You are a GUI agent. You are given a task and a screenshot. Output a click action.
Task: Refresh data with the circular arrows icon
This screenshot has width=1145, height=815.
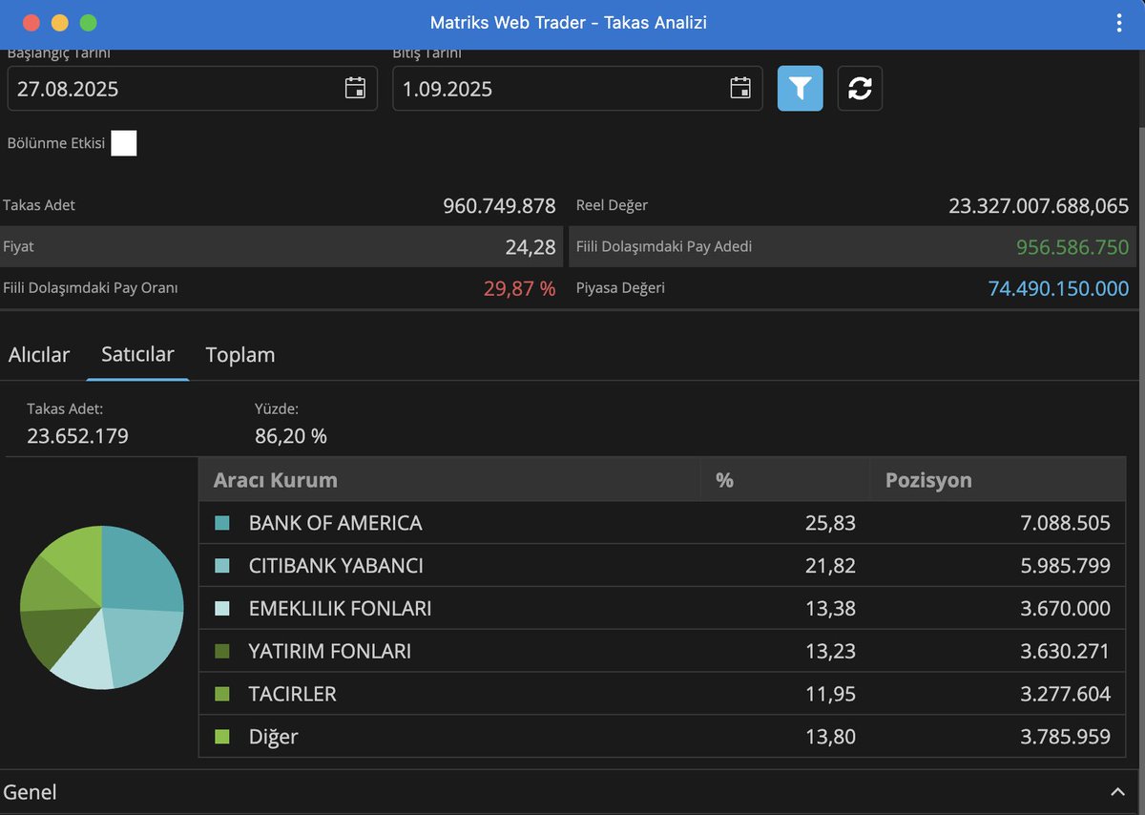click(860, 89)
